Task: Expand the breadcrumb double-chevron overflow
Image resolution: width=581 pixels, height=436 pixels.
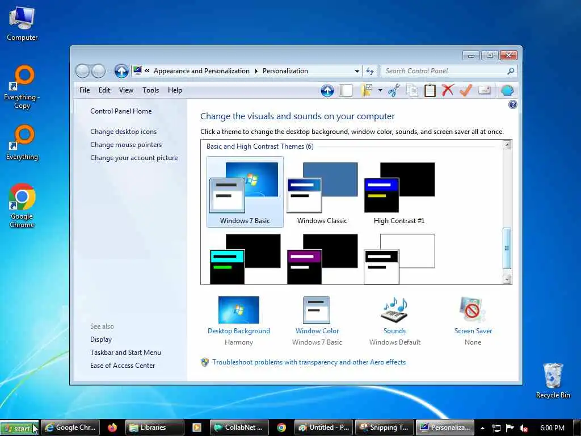Action: (147, 70)
